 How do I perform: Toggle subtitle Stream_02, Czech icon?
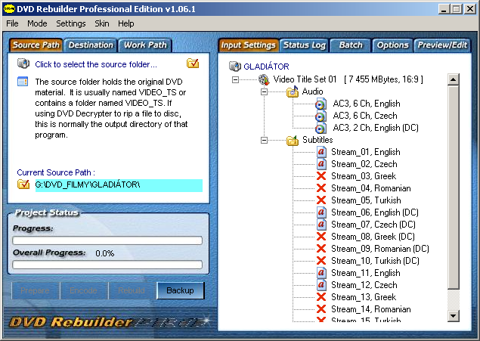tap(321, 164)
